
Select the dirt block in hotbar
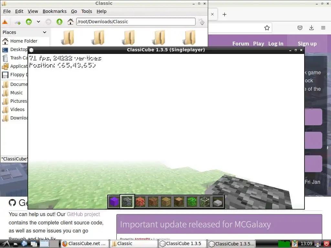[x=153, y=201]
